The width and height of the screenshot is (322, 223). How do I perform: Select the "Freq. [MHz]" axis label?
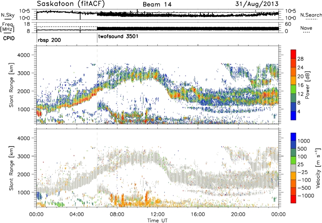[x=7, y=27]
